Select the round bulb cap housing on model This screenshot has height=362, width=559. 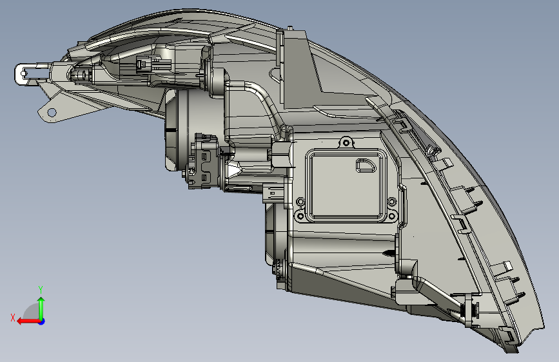coord(176,129)
